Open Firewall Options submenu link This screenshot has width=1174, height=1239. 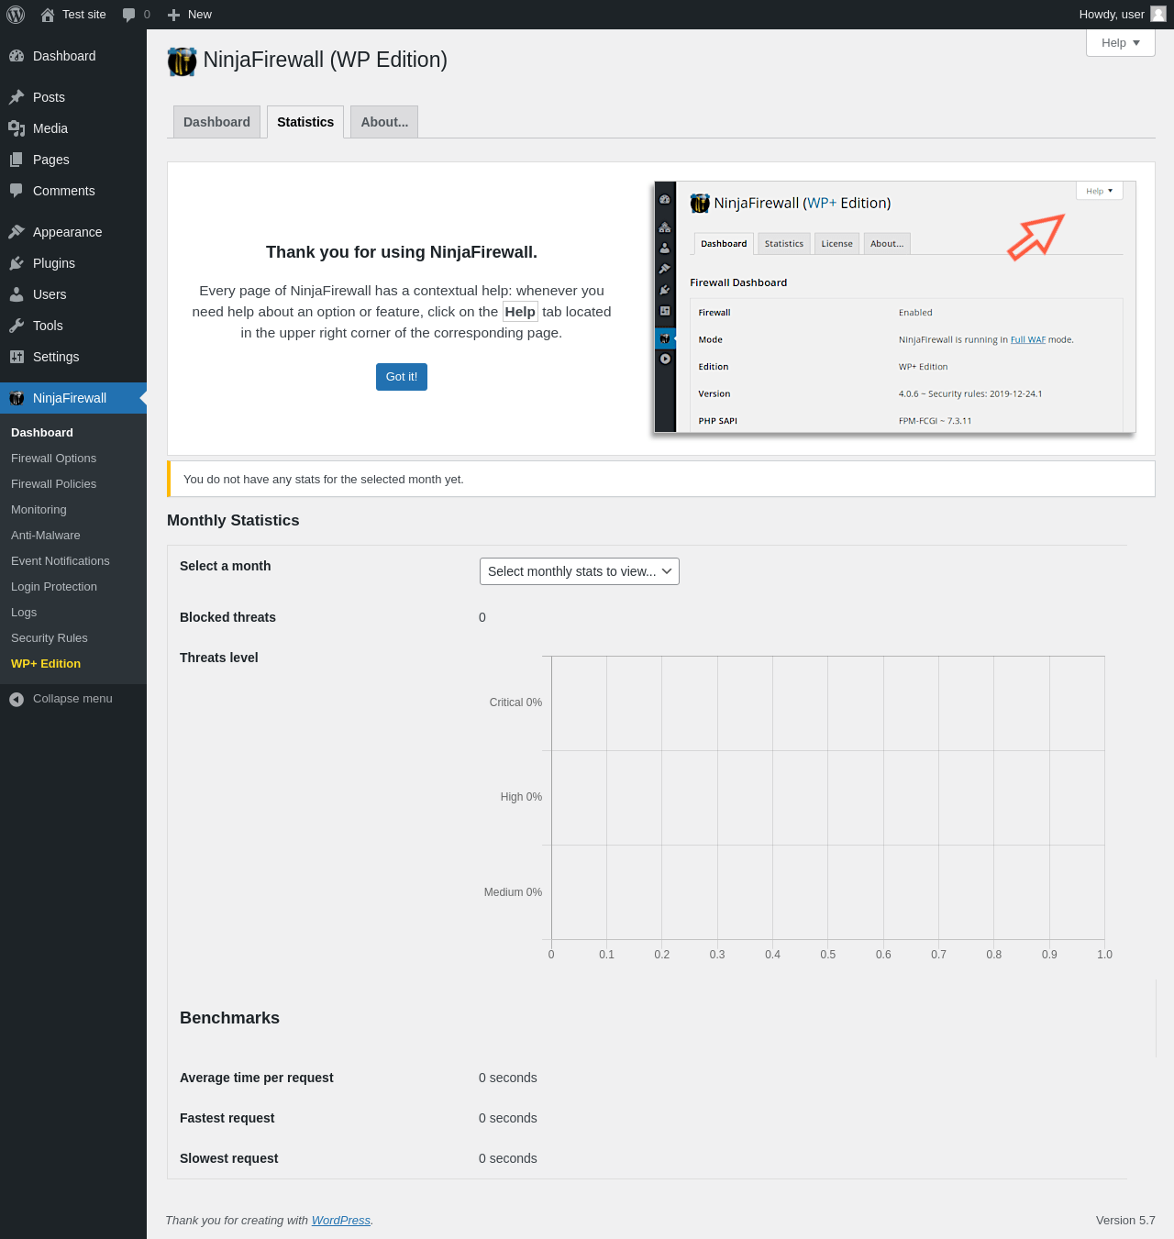(53, 459)
